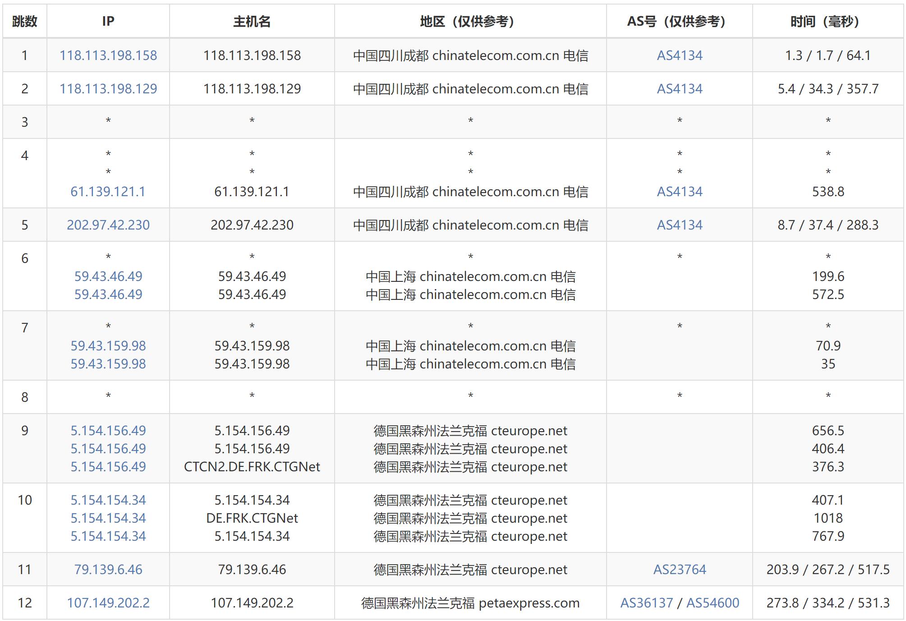Select time value 199.6

(828, 276)
